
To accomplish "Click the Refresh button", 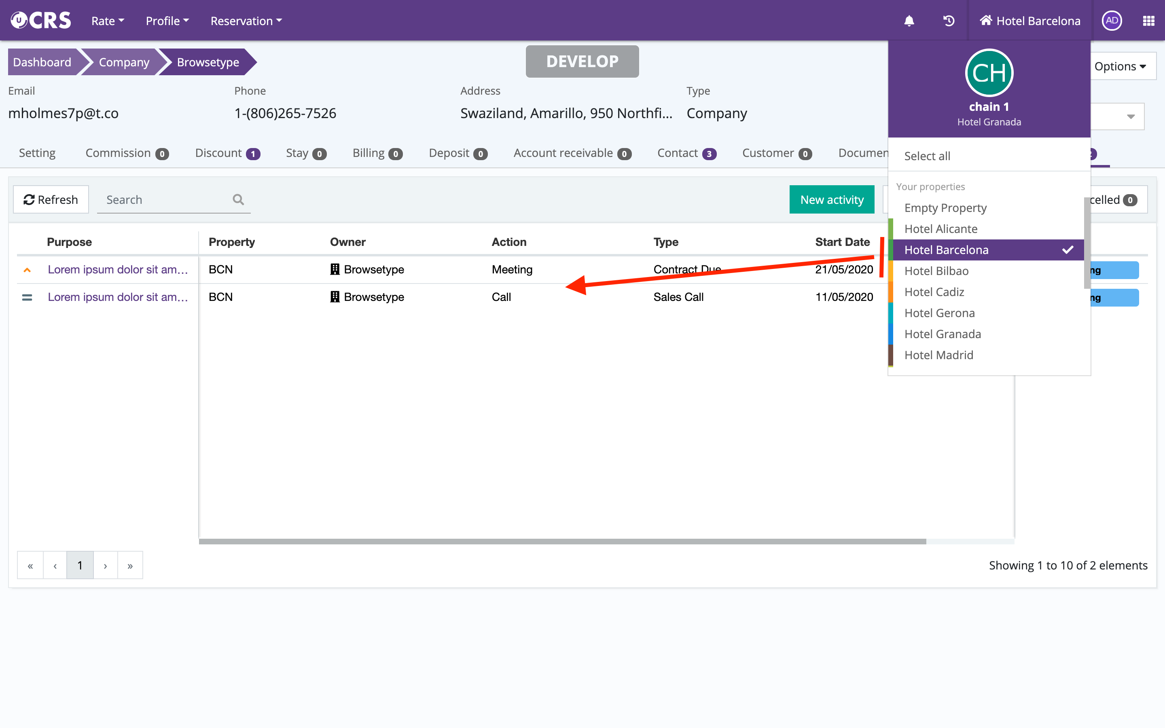I will coord(51,199).
